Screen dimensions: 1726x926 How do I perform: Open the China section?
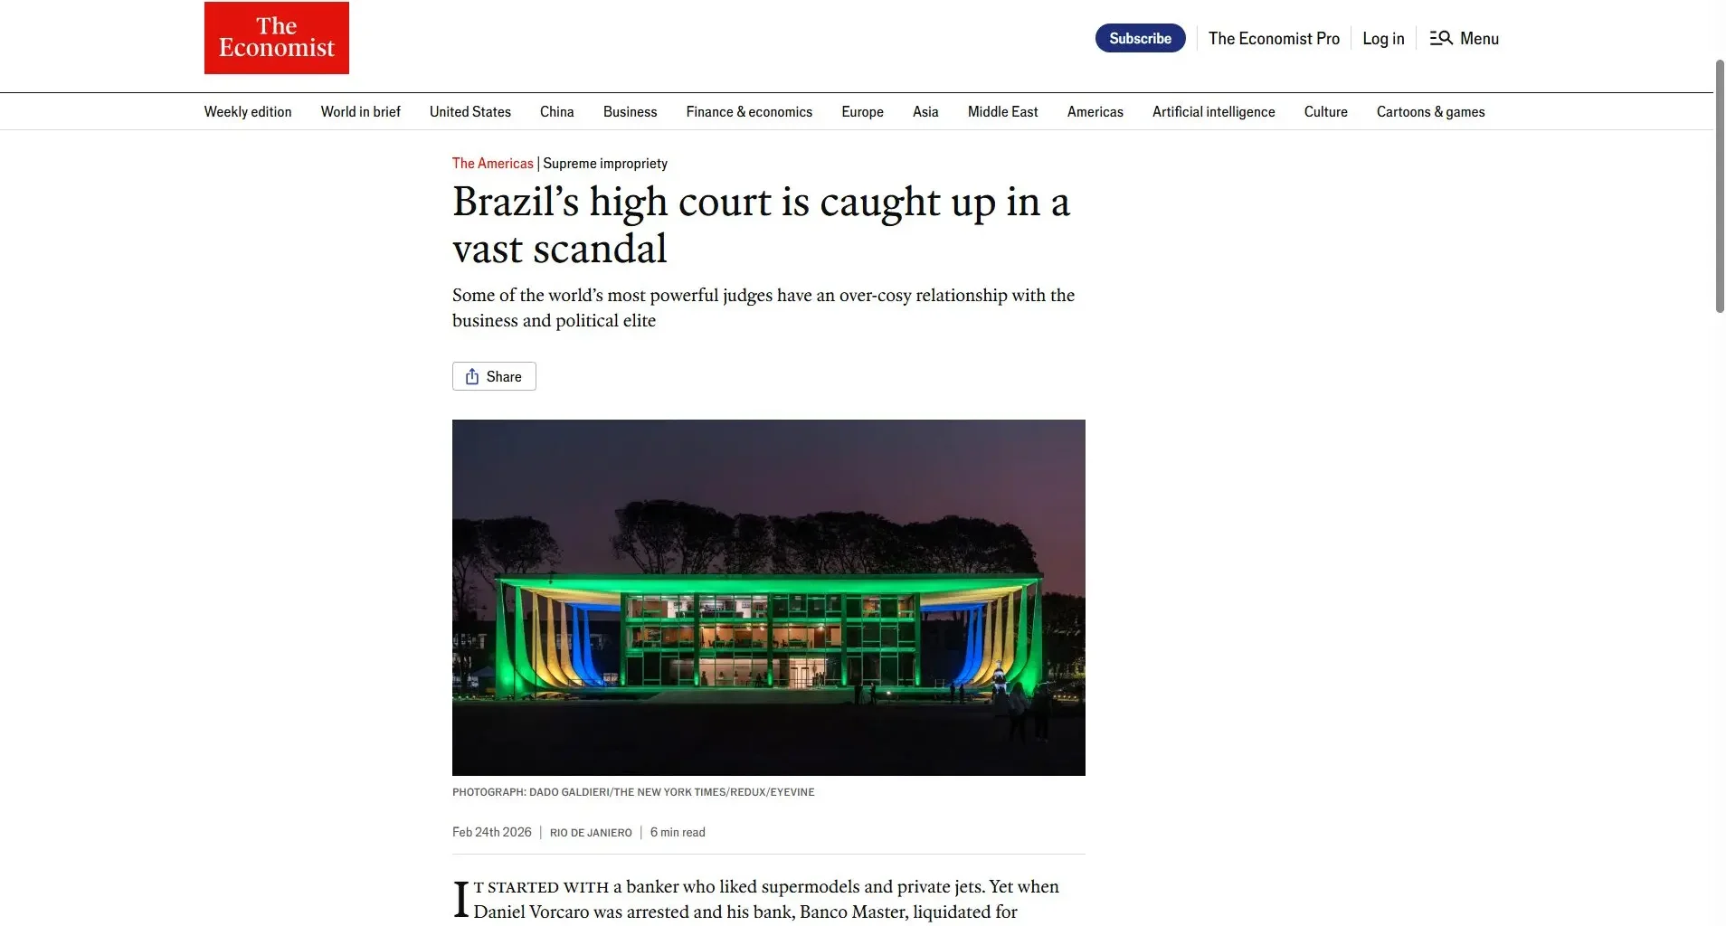557,111
